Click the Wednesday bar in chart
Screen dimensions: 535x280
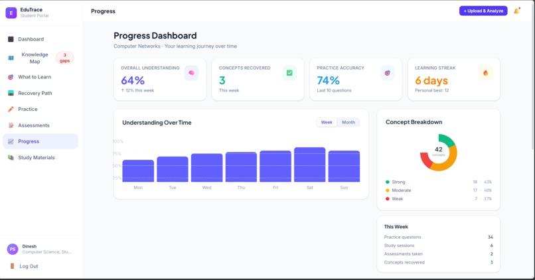point(207,168)
